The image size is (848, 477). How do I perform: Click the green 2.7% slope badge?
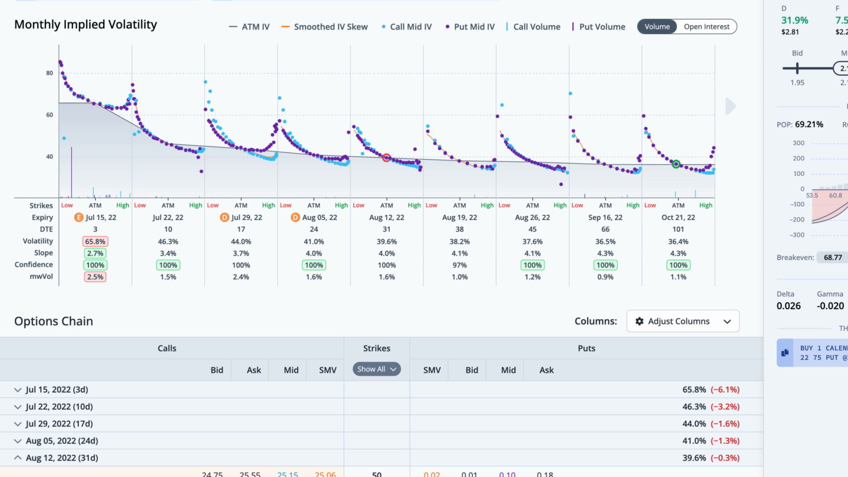tap(95, 253)
